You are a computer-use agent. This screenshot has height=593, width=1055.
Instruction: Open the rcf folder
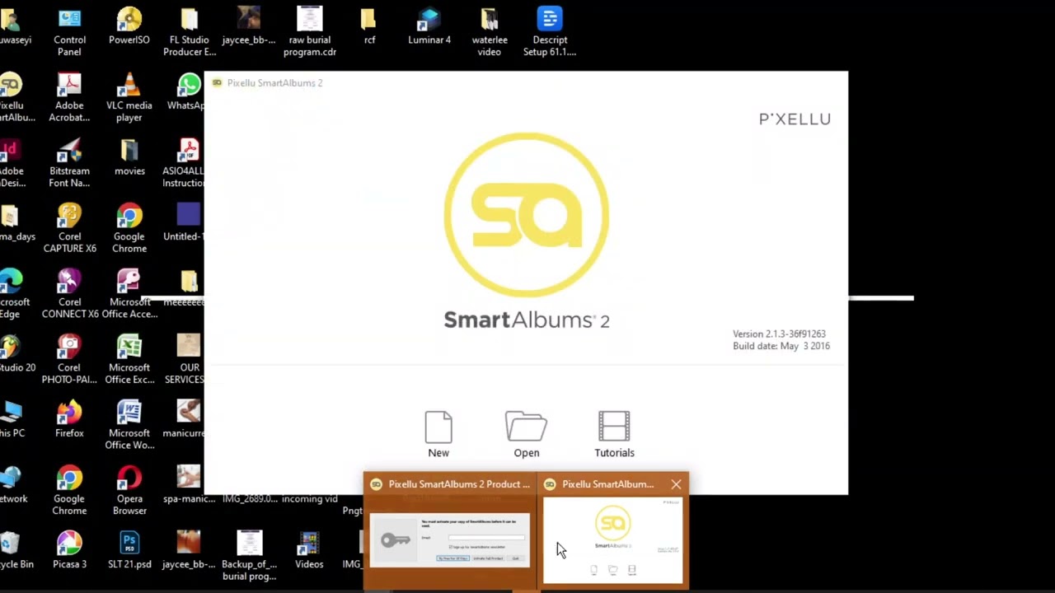pos(369,26)
